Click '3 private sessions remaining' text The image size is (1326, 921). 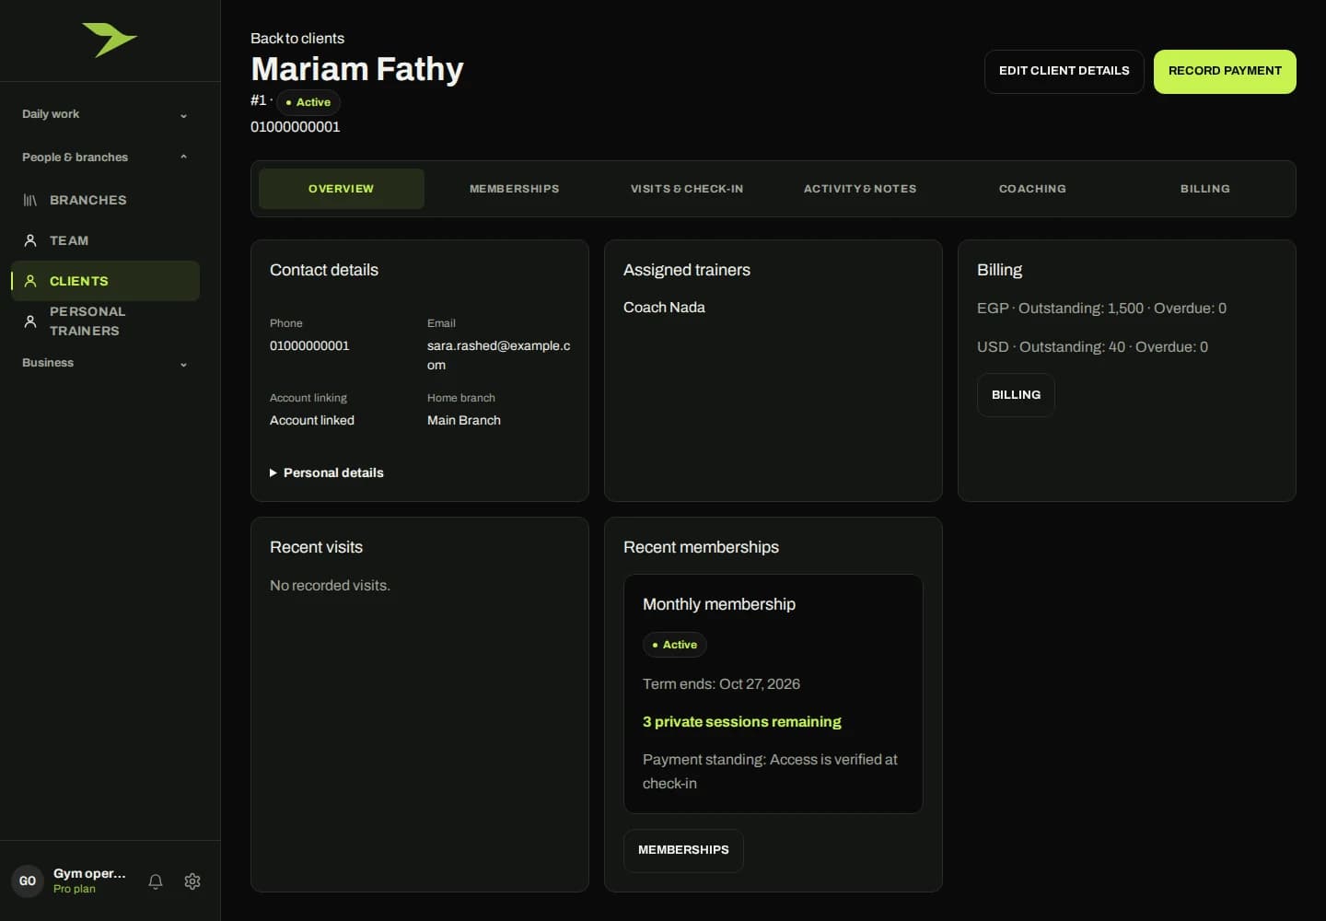click(x=742, y=722)
